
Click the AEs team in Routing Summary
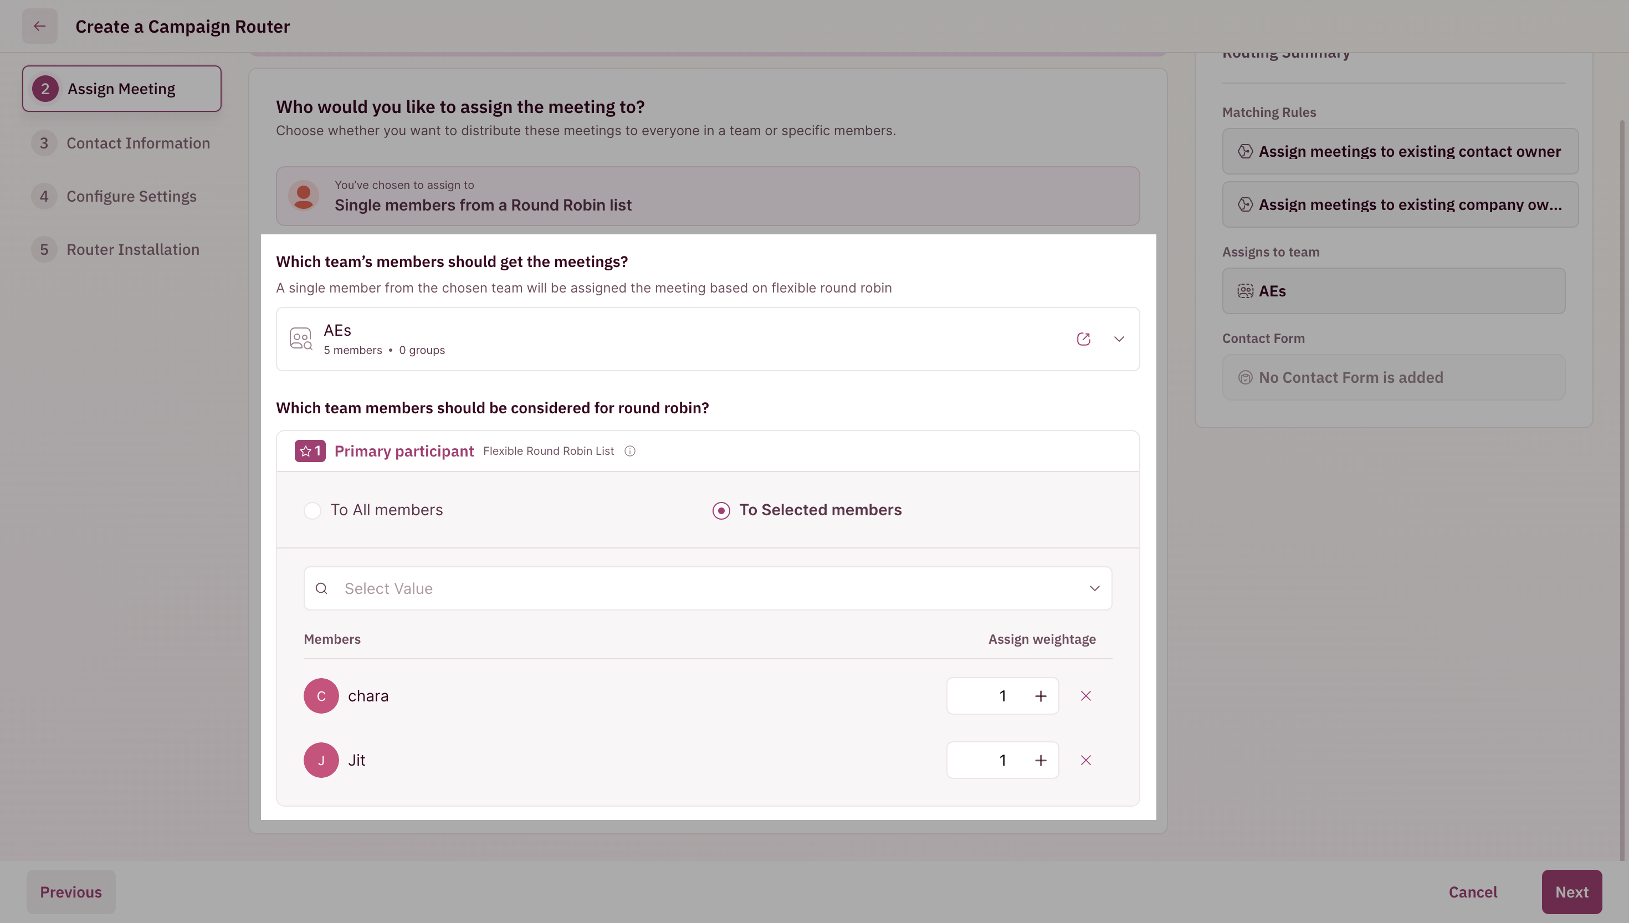click(1393, 291)
